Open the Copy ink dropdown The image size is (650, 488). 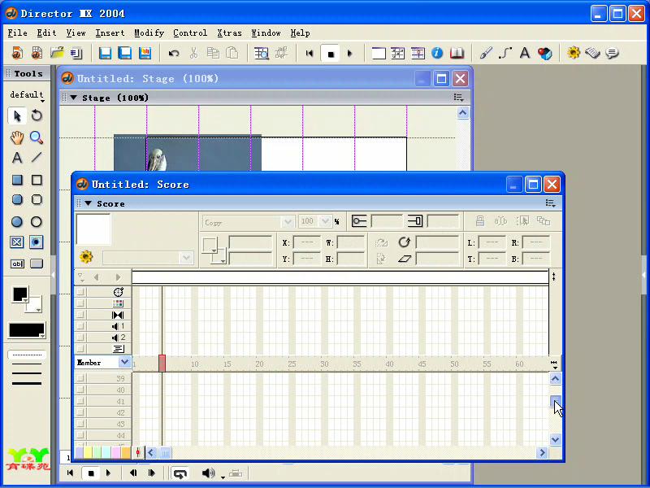(288, 222)
